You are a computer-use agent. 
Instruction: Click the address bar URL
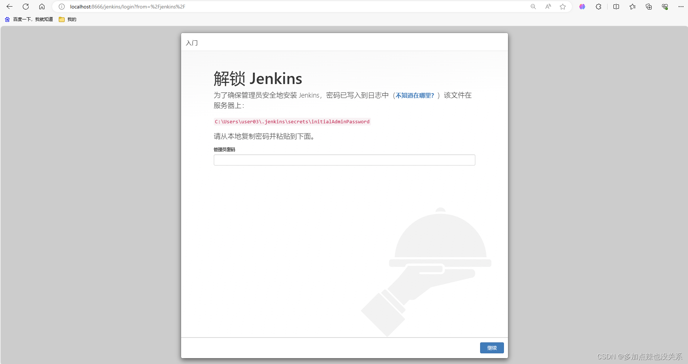click(127, 7)
